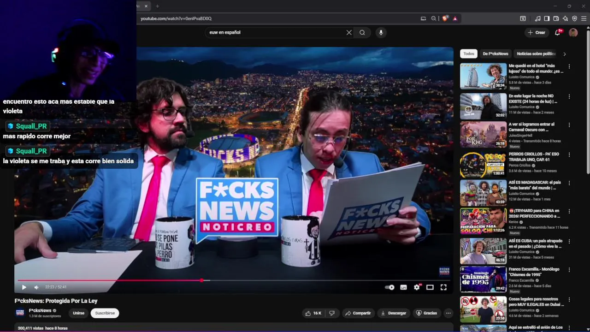This screenshot has width=590, height=332.
Task: Open a new tab with plus
Action: 157,6
